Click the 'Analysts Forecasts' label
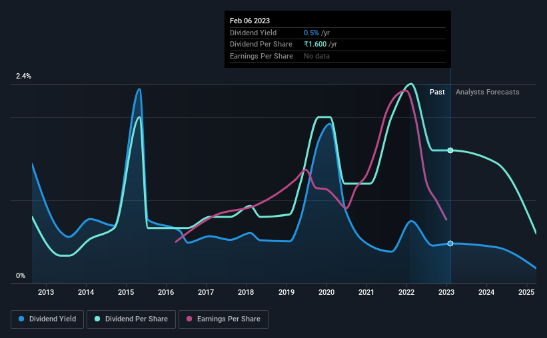This screenshot has height=338, width=547. (487, 92)
